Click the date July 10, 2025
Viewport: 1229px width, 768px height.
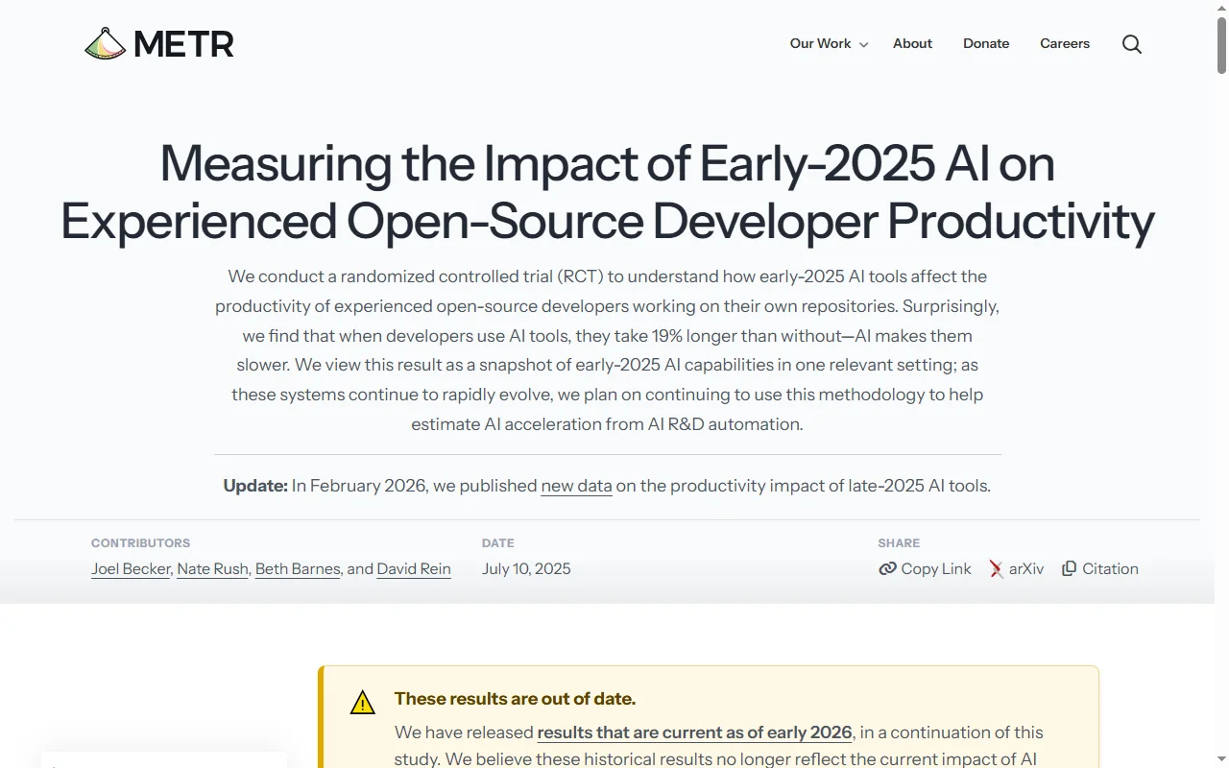[526, 568]
